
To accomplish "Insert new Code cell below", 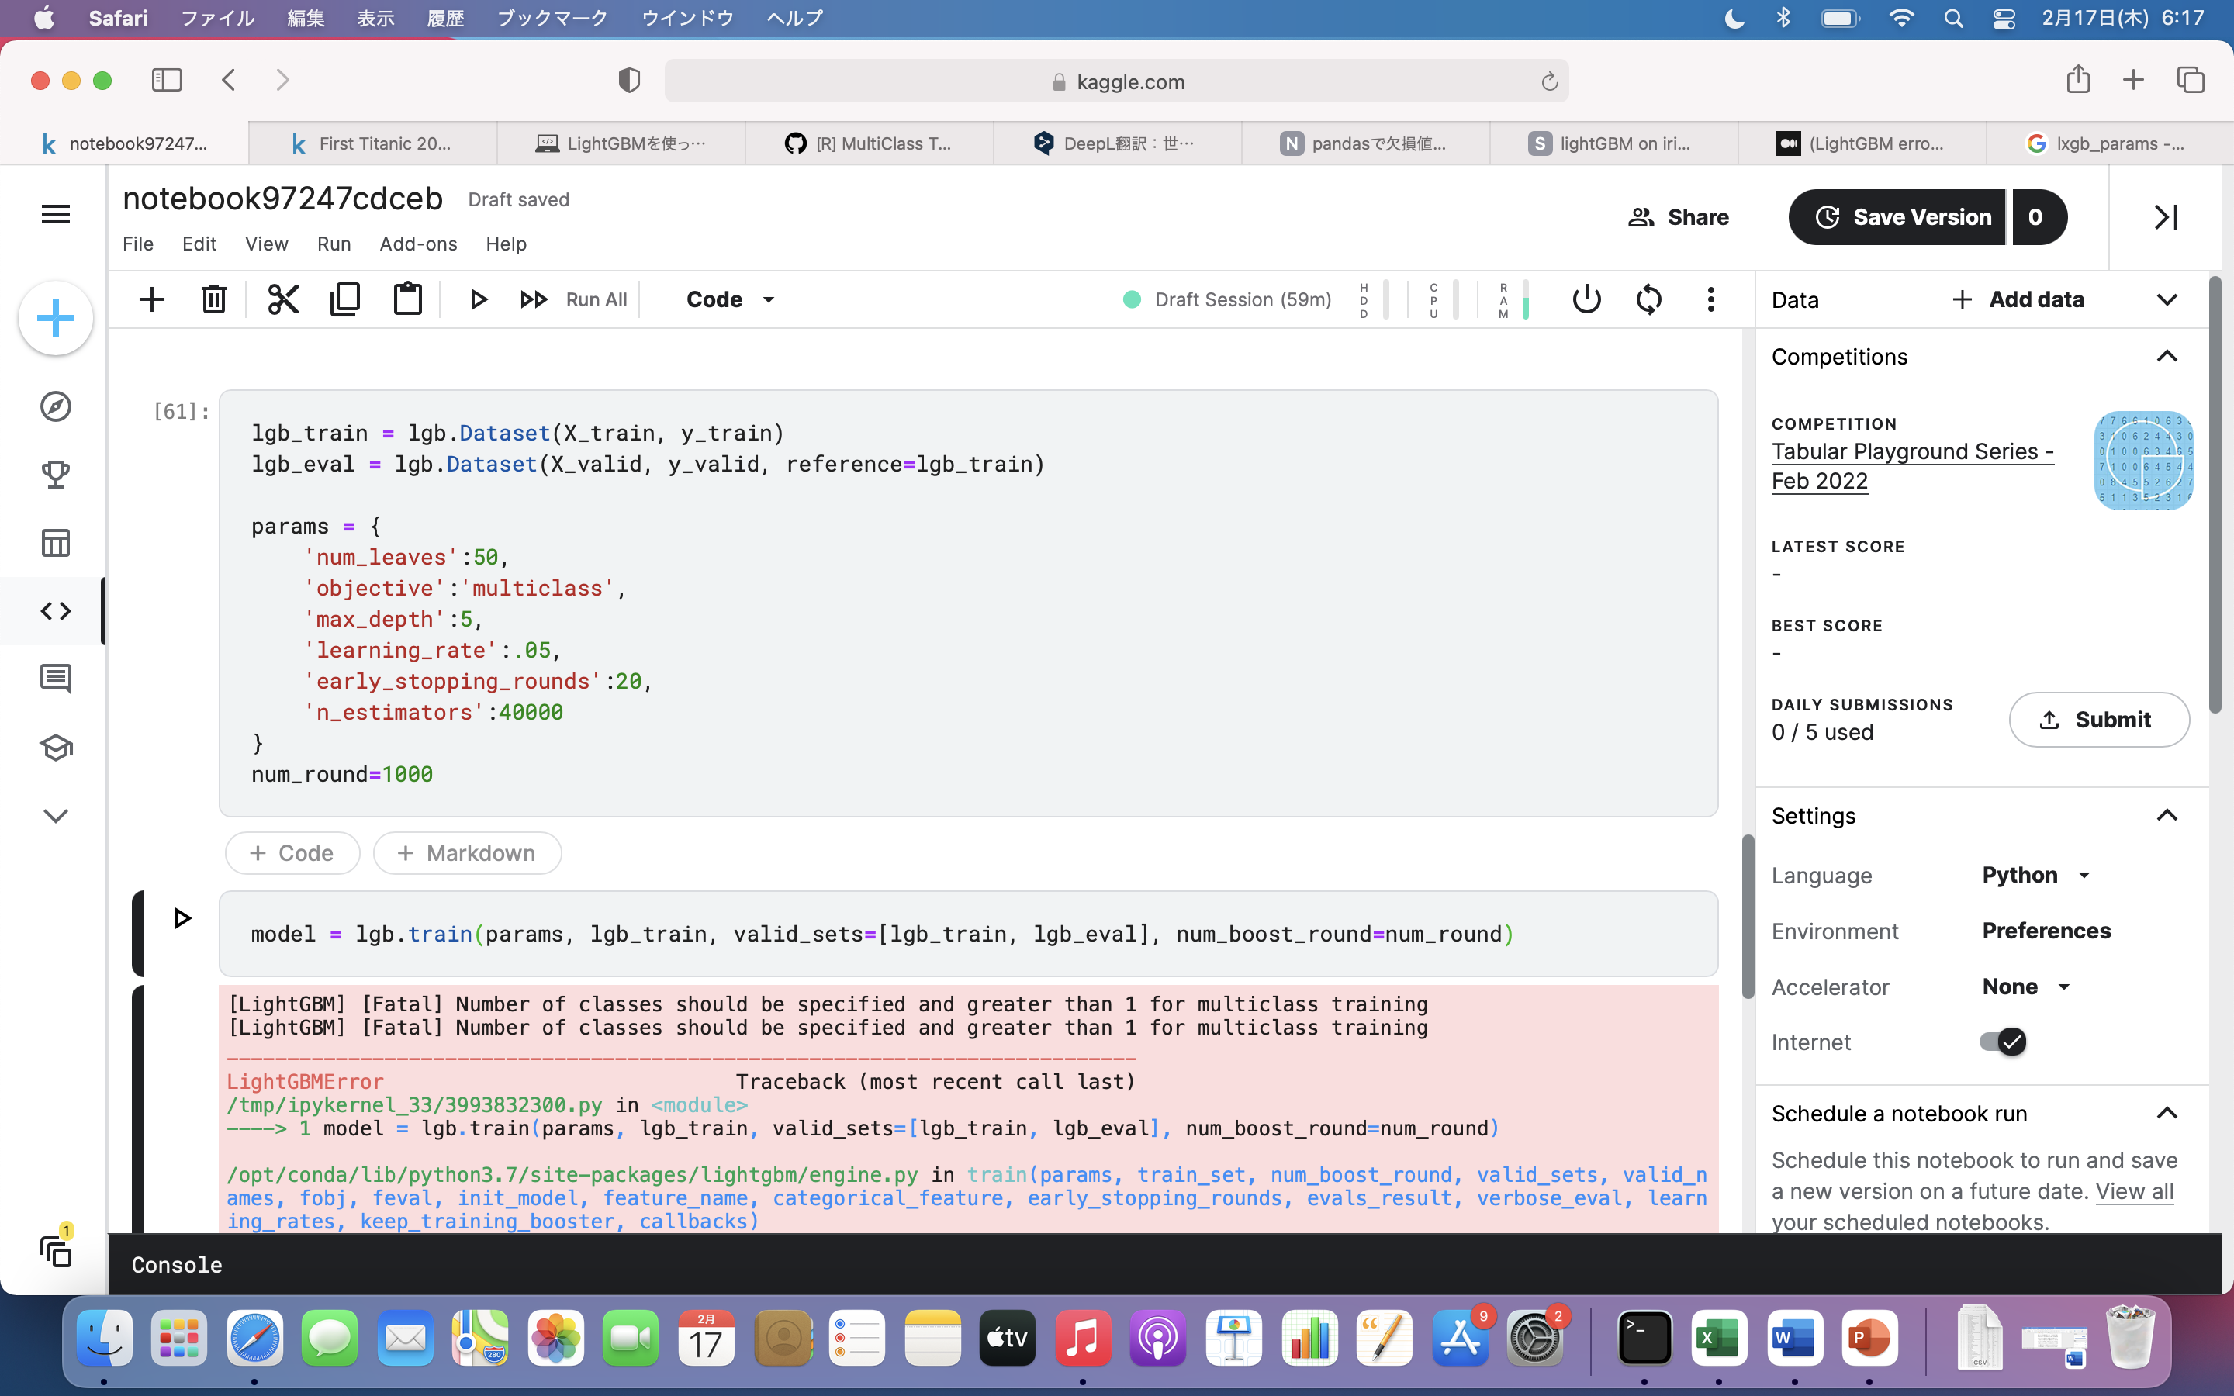I will tap(292, 853).
